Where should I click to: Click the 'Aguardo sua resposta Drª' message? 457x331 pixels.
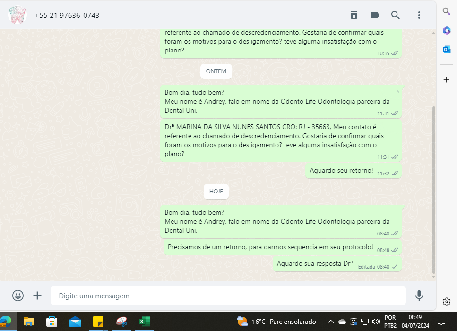[x=315, y=264]
